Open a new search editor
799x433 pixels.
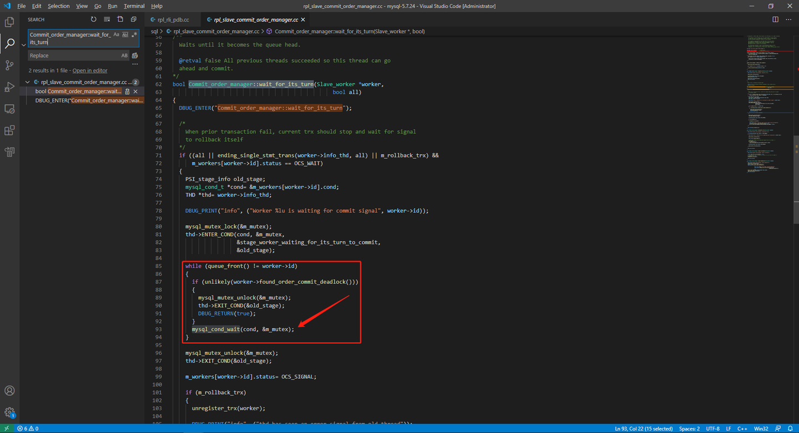click(x=120, y=19)
